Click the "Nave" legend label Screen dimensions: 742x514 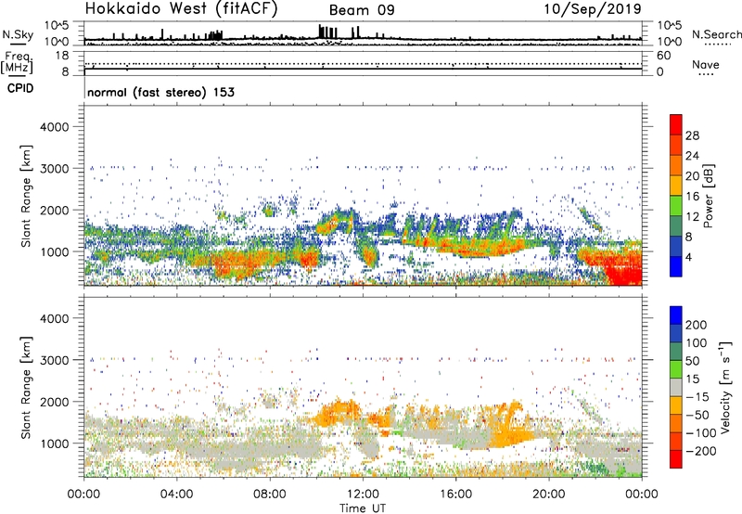tap(706, 64)
